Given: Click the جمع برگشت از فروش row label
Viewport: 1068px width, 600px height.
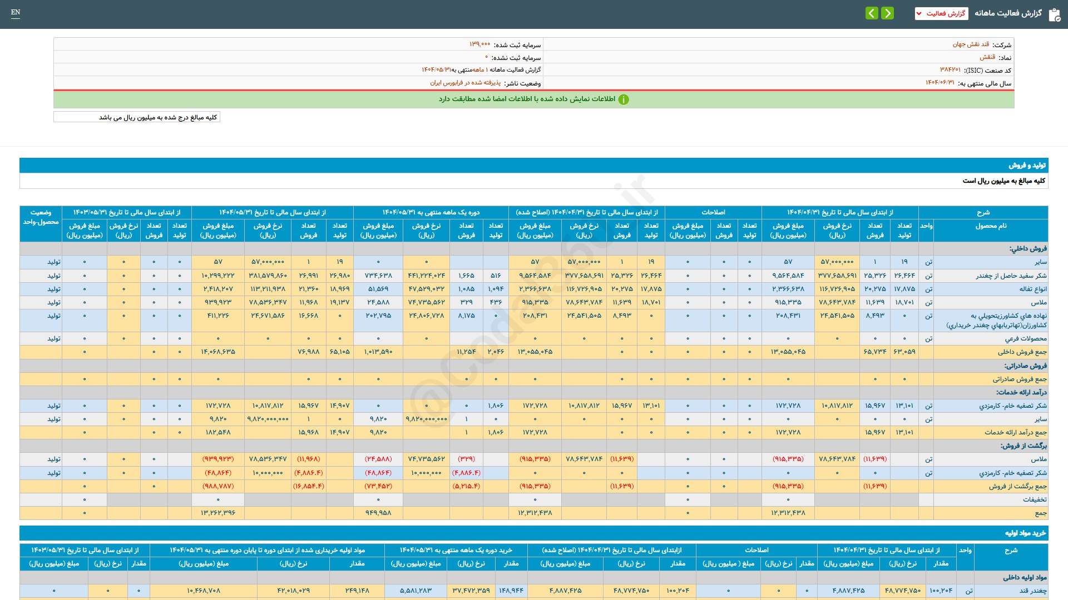Looking at the screenshot, I should (1017, 486).
